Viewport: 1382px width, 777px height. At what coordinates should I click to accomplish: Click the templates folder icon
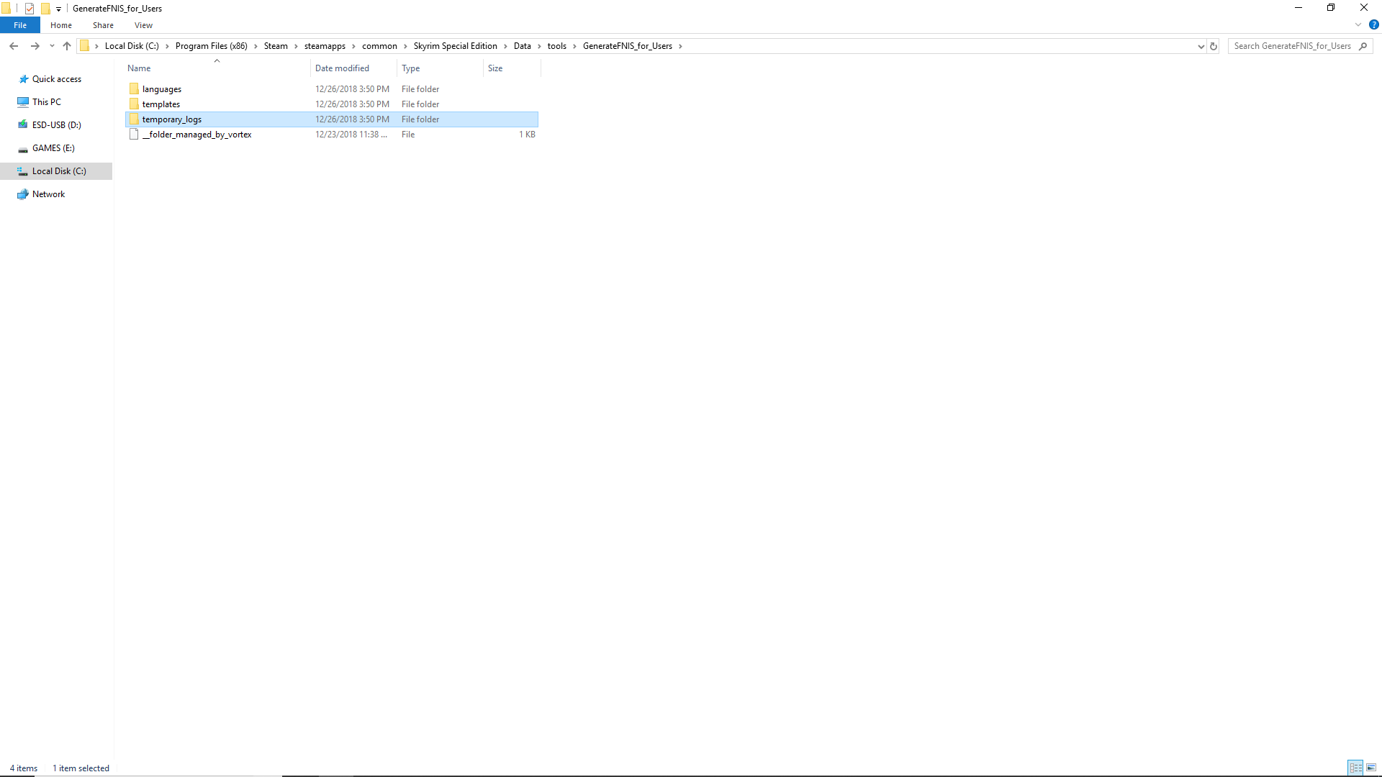pyautogui.click(x=134, y=104)
